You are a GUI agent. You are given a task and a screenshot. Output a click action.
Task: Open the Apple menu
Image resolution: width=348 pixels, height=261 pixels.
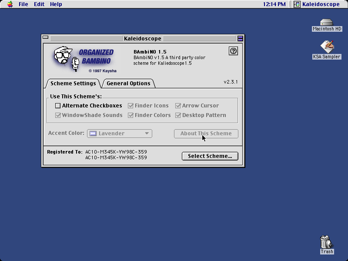pyautogui.click(x=10, y=4)
